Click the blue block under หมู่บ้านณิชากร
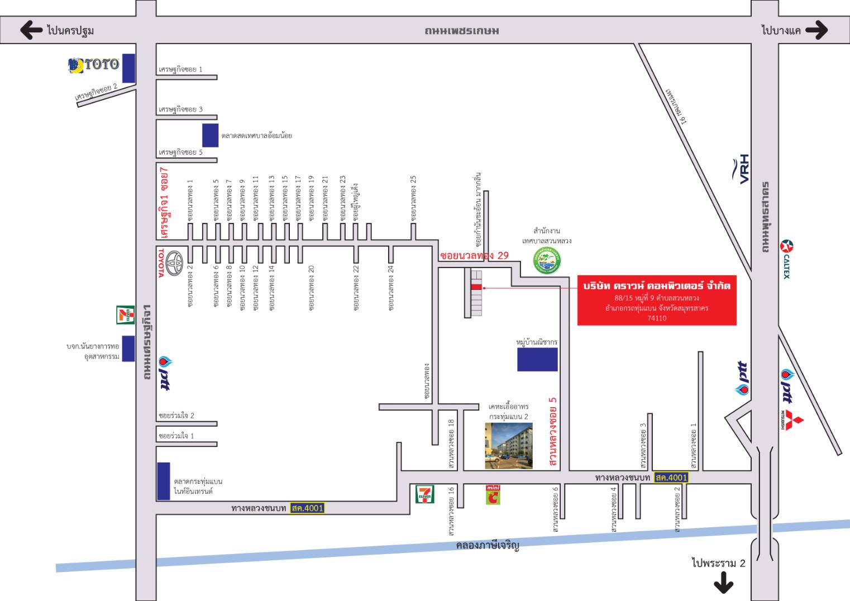The height and width of the screenshot is (601, 850). pyautogui.click(x=537, y=360)
